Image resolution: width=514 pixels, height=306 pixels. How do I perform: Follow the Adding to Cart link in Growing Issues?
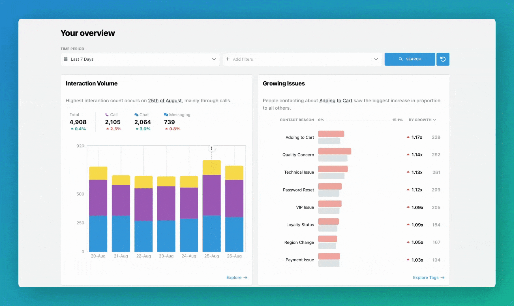click(x=336, y=101)
